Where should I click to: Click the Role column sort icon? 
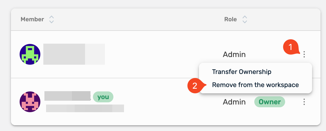pos(245,19)
